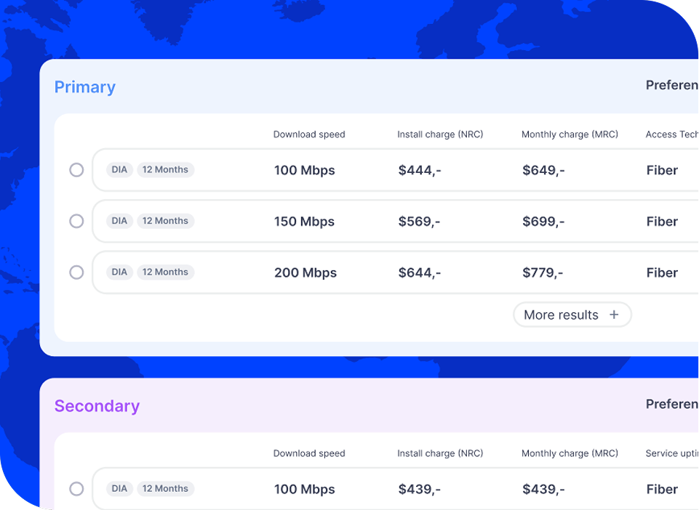This screenshot has height=510, width=699.
Task: Click the $444,- install charge
Action: click(420, 170)
